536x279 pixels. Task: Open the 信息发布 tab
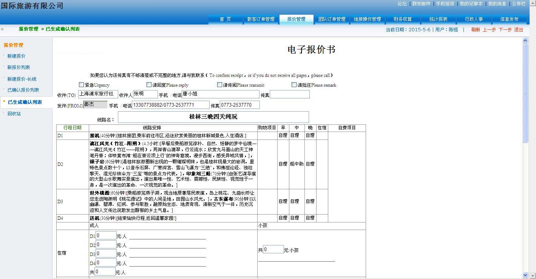pyautogui.click(x=509, y=19)
